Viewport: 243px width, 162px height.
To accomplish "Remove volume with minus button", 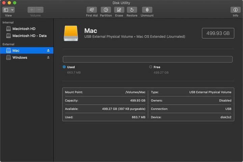I will tap(39, 10).
